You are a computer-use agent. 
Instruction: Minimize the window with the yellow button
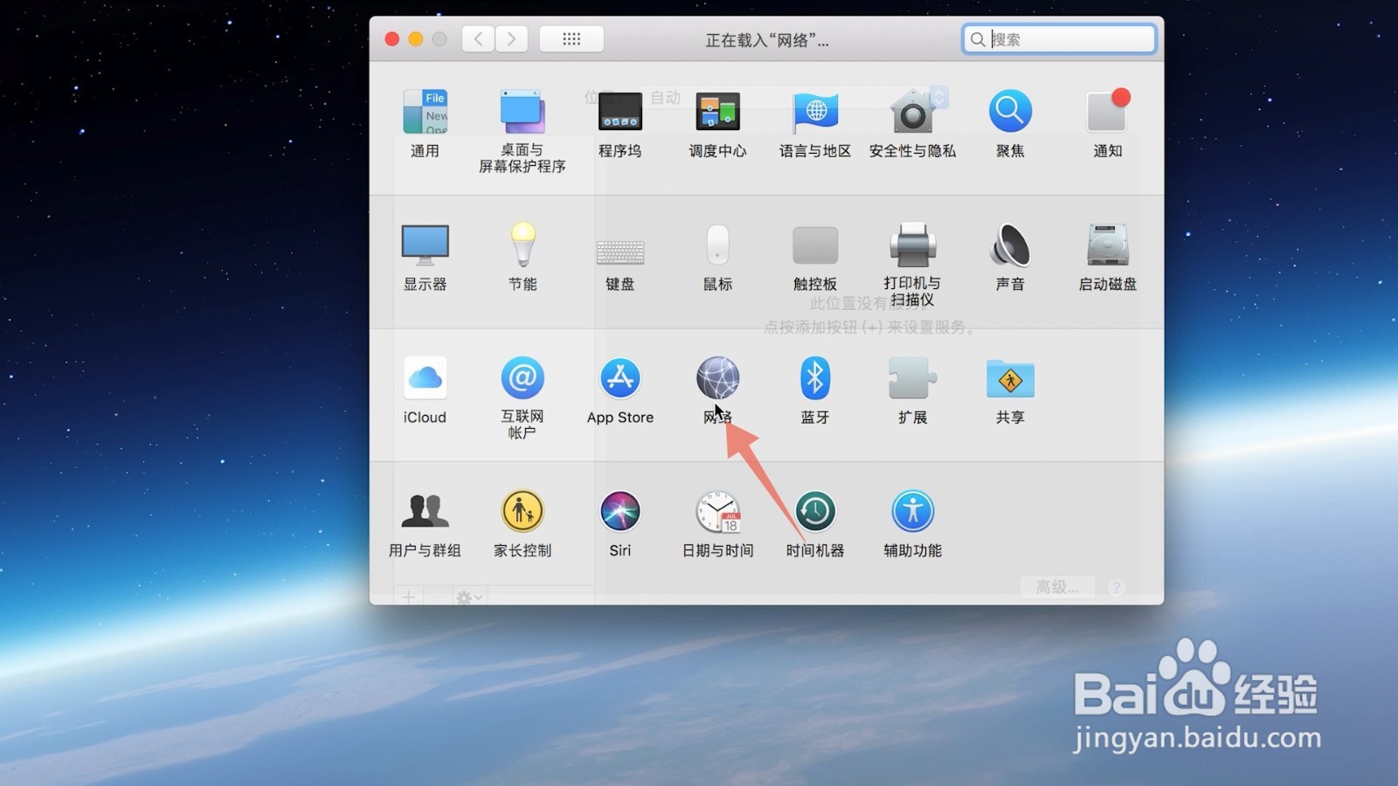click(x=416, y=39)
